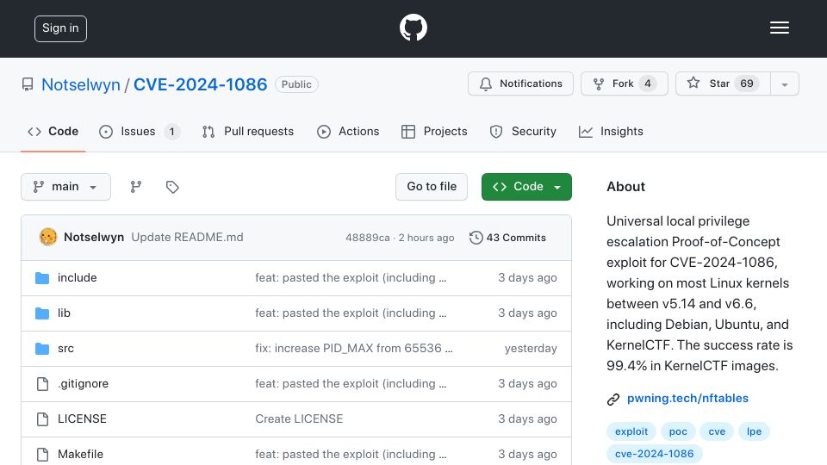Click the lib folder icon
Image resolution: width=827 pixels, height=465 pixels.
(42, 313)
